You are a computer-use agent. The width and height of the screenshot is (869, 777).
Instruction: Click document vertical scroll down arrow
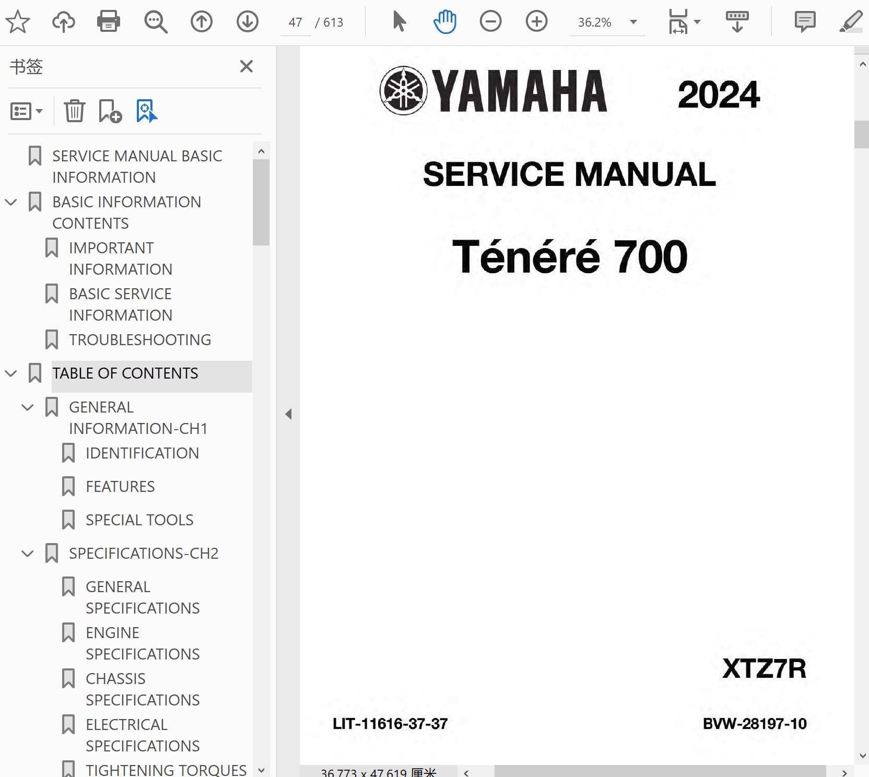(862, 756)
